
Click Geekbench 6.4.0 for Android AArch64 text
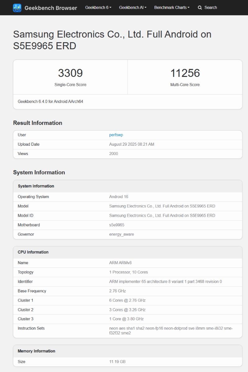coord(51,101)
